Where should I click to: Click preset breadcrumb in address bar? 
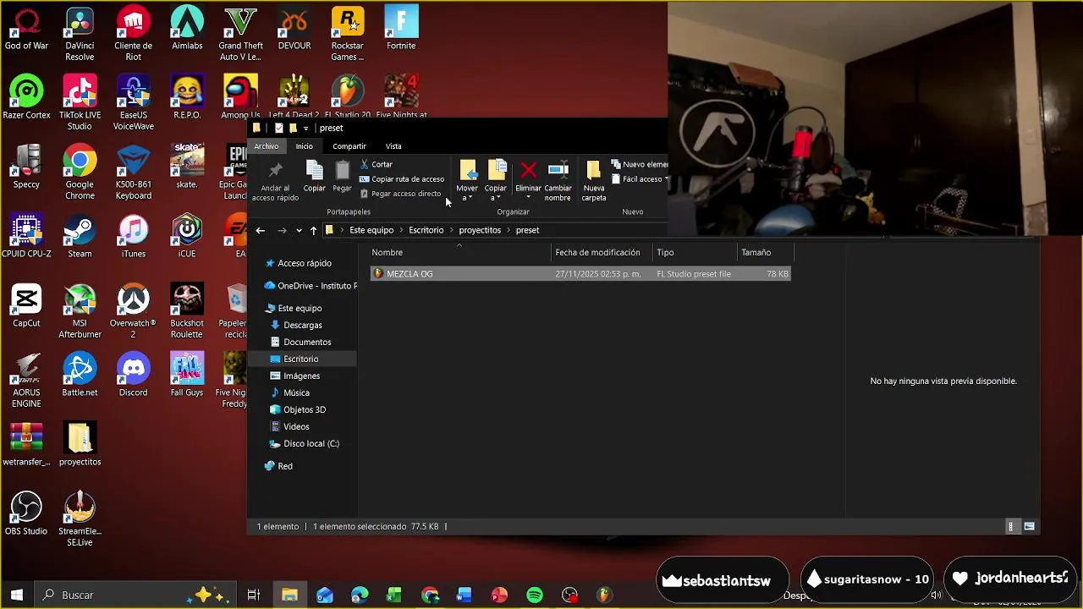pos(527,230)
